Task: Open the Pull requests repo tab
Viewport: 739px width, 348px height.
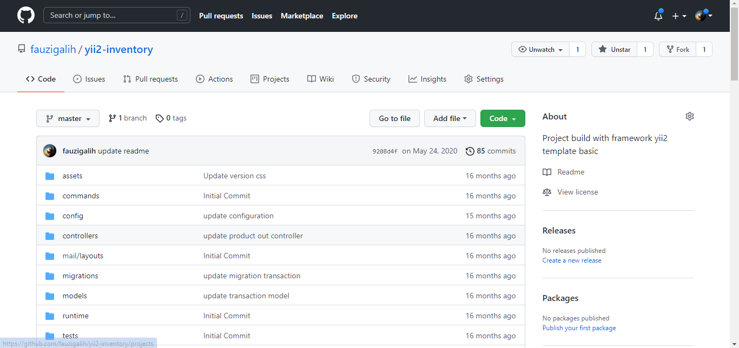Action: point(150,79)
